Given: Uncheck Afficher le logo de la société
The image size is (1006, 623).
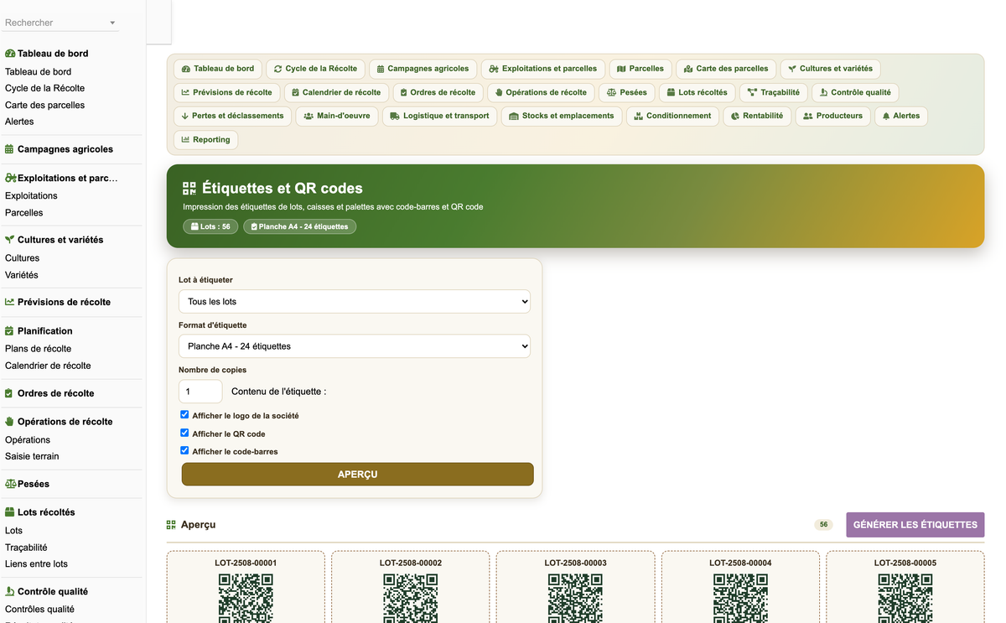Looking at the screenshot, I should [x=184, y=415].
